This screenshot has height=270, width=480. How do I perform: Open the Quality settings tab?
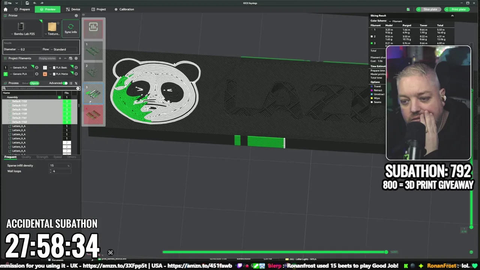point(26,157)
